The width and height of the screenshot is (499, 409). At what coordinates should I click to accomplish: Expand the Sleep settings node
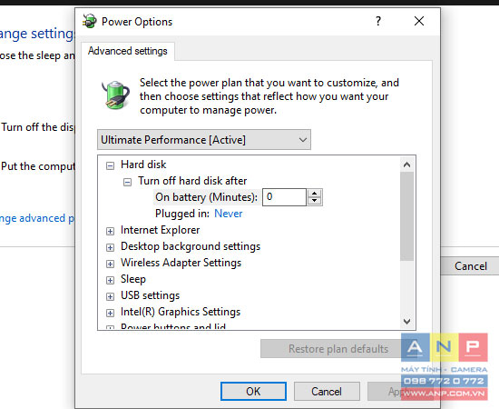pyautogui.click(x=110, y=280)
